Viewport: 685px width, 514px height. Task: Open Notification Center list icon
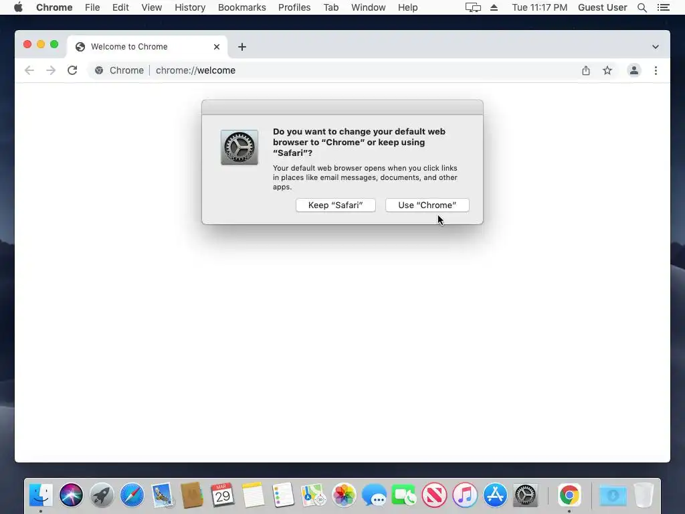[663, 7]
